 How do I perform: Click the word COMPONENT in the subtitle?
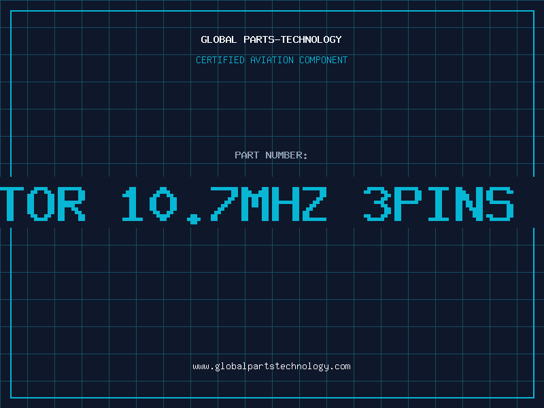click(x=324, y=60)
